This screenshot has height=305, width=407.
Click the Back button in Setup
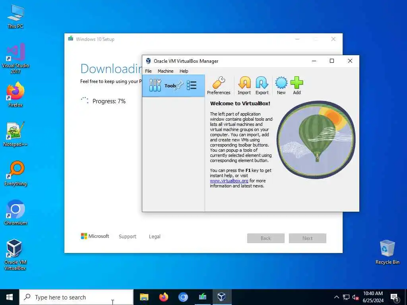click(266, 238)
